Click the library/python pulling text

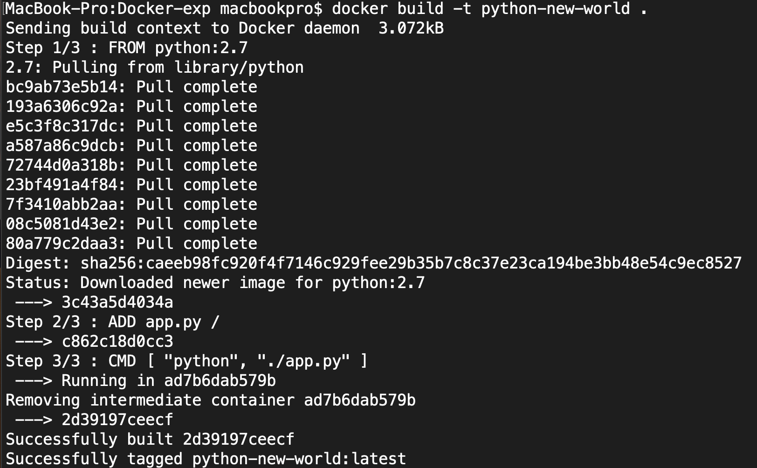238,68
